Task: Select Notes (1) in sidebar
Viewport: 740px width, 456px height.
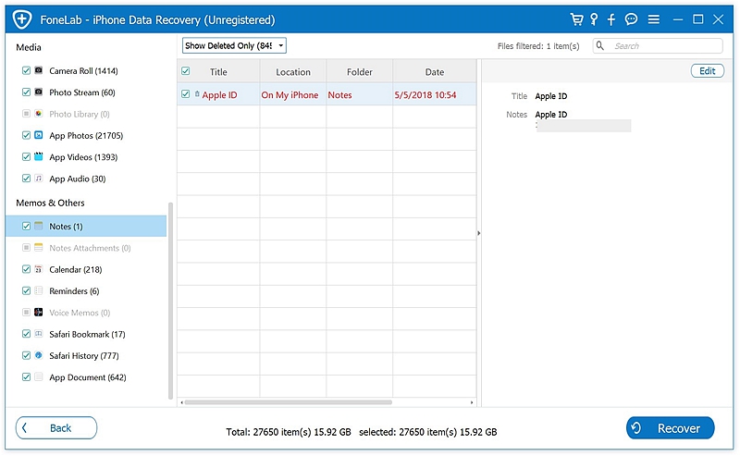Action: [x=86, y=226]
